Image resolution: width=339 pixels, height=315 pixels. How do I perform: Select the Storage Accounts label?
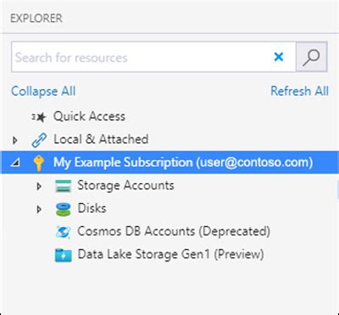click(x=125, y=185)
